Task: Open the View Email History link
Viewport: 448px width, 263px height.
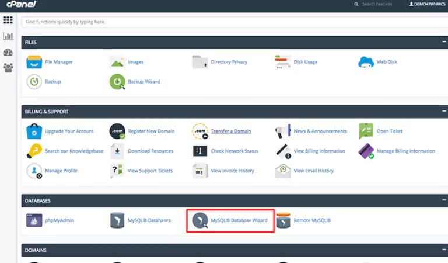Action: point(314,171)
